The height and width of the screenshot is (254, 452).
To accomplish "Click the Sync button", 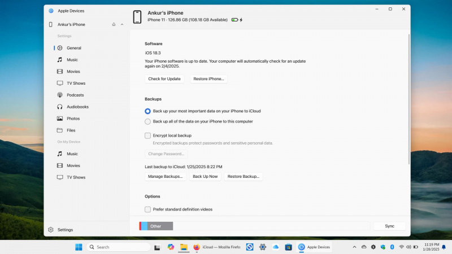I will pos(389,226).
